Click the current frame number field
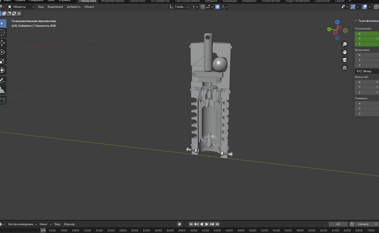379x233 pixels. coord(338,224)
